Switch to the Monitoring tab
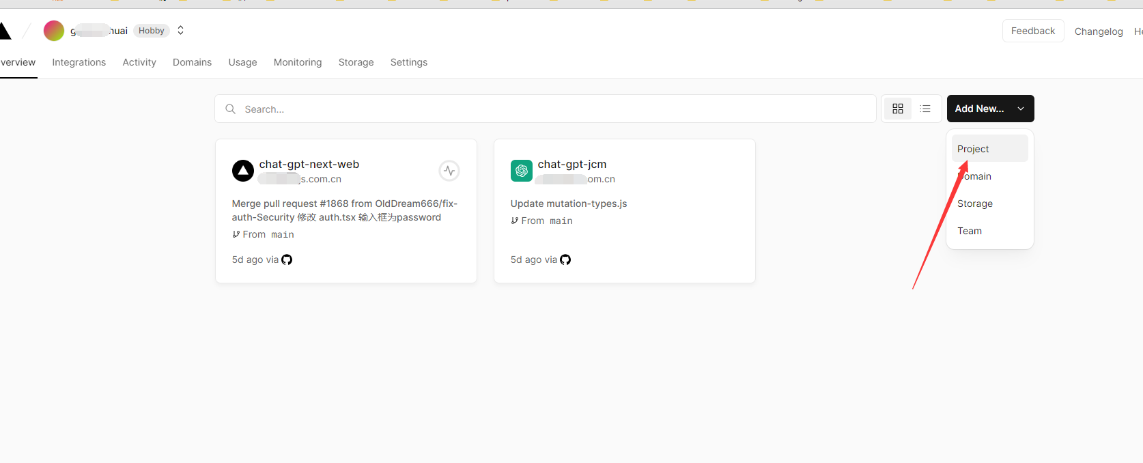This screenshot has width=1143, height=463. (x=298, y=62)
